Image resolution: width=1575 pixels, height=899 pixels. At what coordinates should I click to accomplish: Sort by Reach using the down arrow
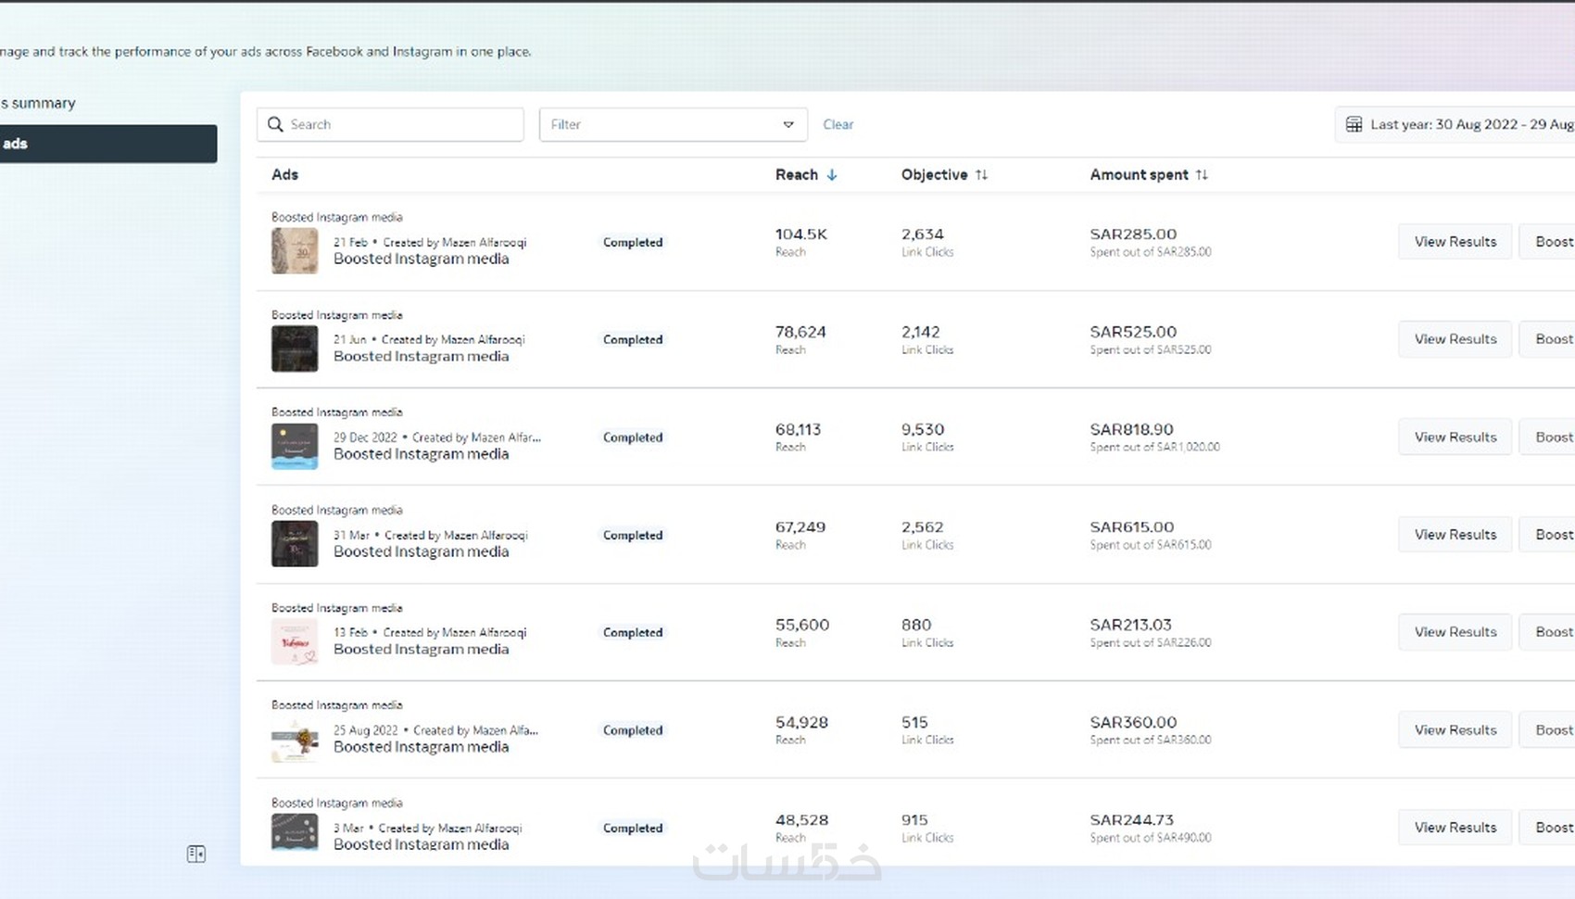[x=832, y=174]
